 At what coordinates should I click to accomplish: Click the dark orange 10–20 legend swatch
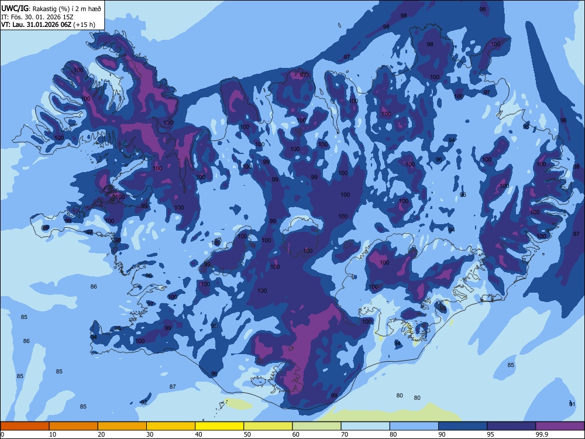click(x=74, y=426)
